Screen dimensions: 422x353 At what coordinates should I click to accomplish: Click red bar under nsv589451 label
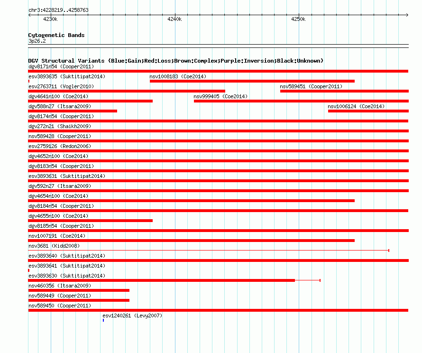(x=344, y=91)
